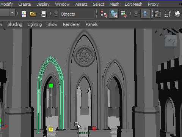The width and height of the screenshot is (182, 137).
Task: Select by hierarchy and combinations icon
Action: [104, 14]
